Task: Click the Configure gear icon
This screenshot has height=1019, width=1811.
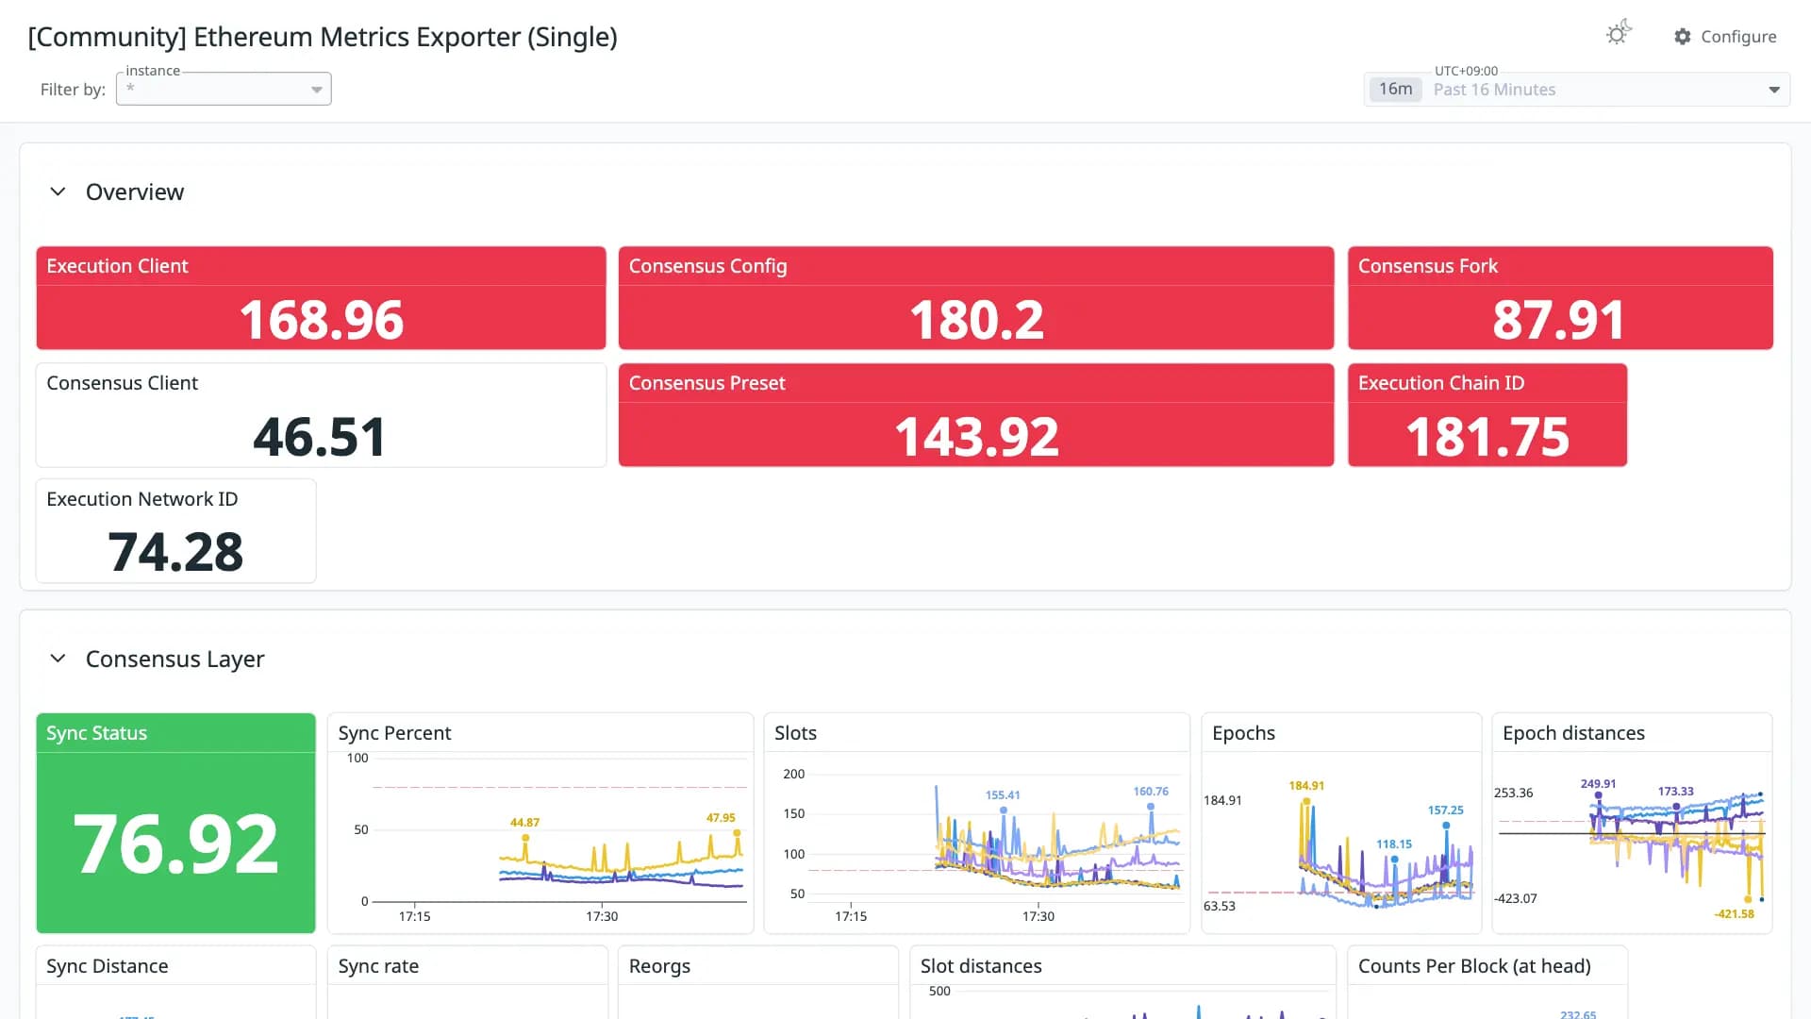Action: [1683, 36]
